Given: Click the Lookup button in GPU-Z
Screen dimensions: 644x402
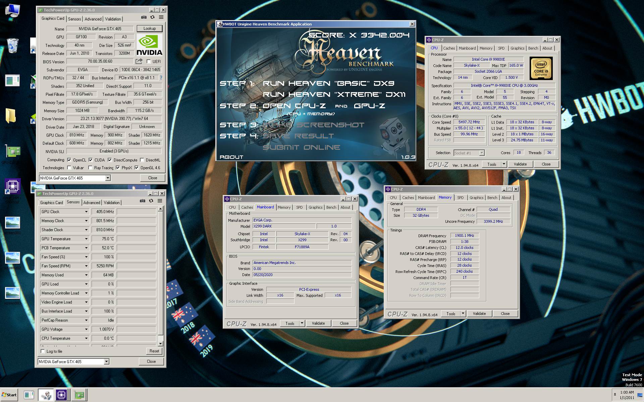Looking at the screenshot, I should (149, 28).
